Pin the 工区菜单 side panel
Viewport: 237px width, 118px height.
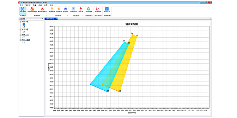click(41, 19)
